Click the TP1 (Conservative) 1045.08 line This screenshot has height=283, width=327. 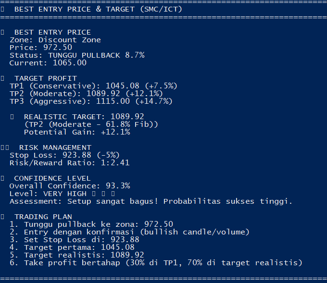click(93, 86)
